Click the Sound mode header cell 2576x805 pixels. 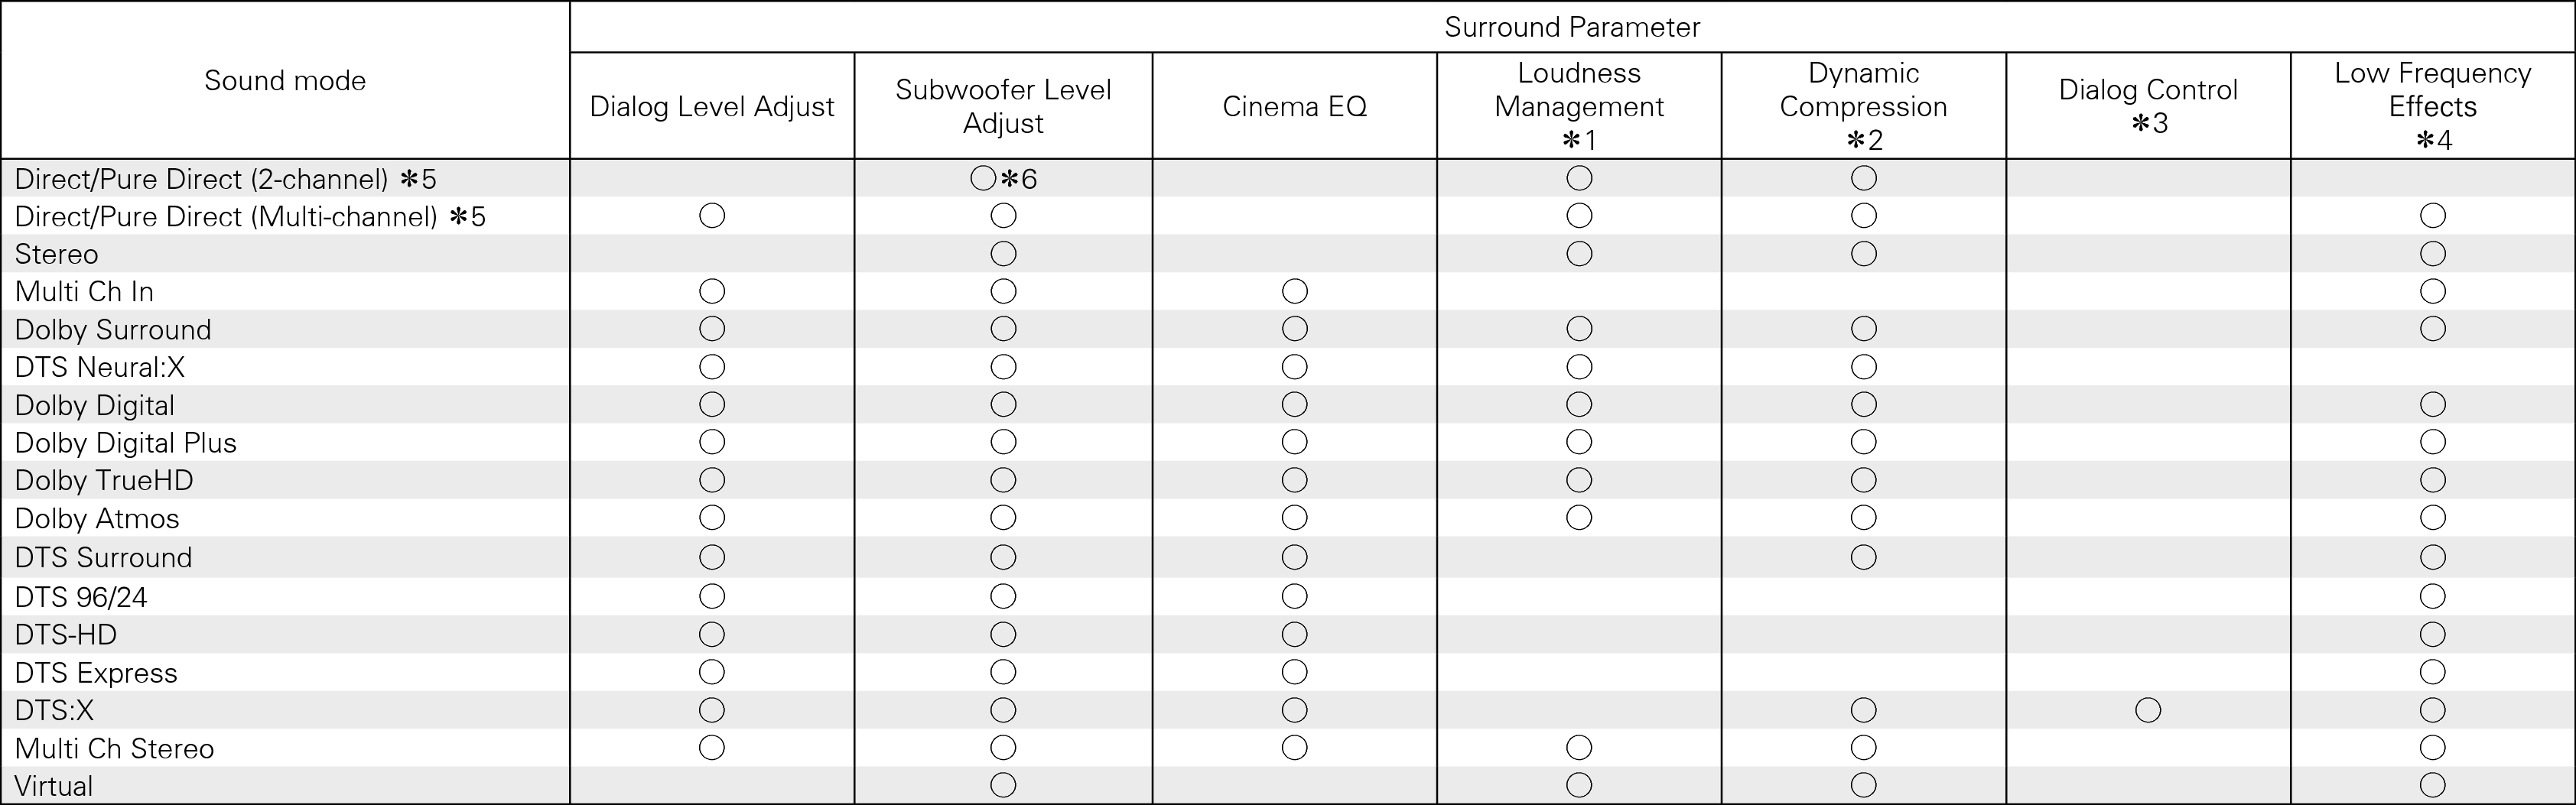point(285,80)
